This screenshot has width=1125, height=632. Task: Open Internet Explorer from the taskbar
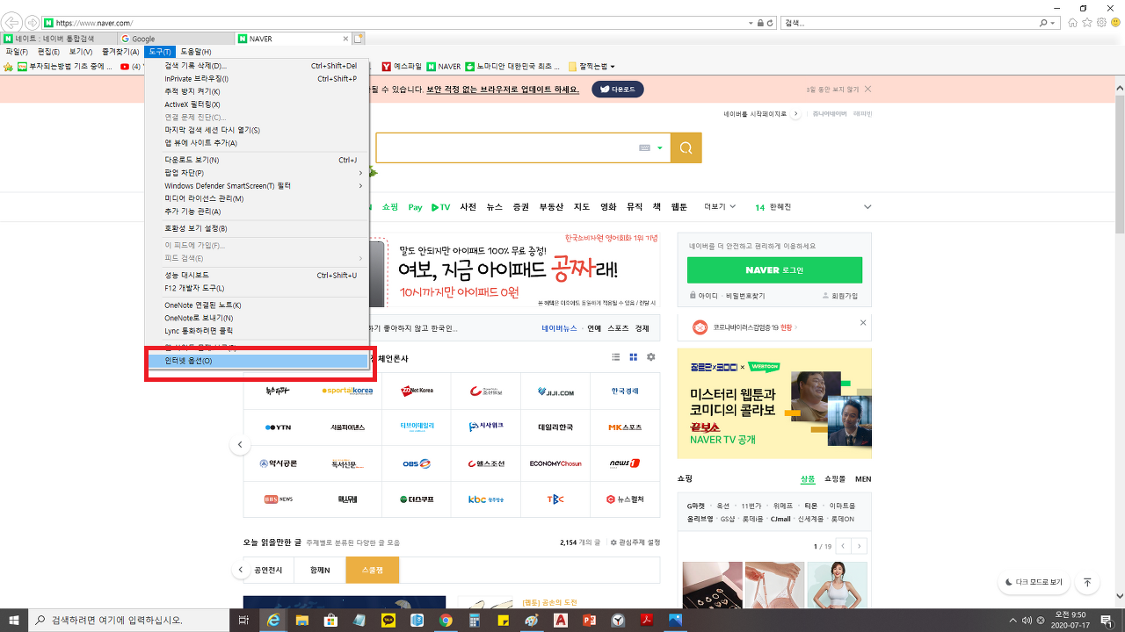[274, 620]
